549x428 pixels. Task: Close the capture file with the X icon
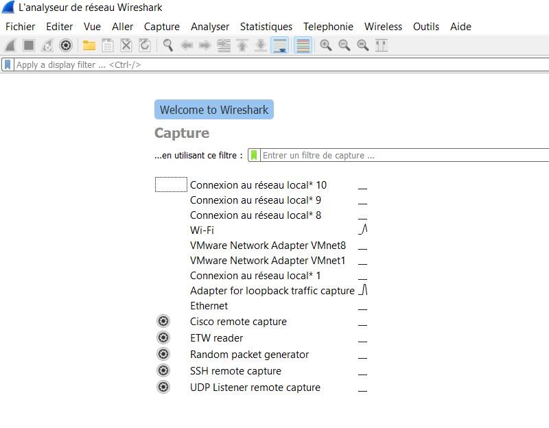(x=126, y=45)
